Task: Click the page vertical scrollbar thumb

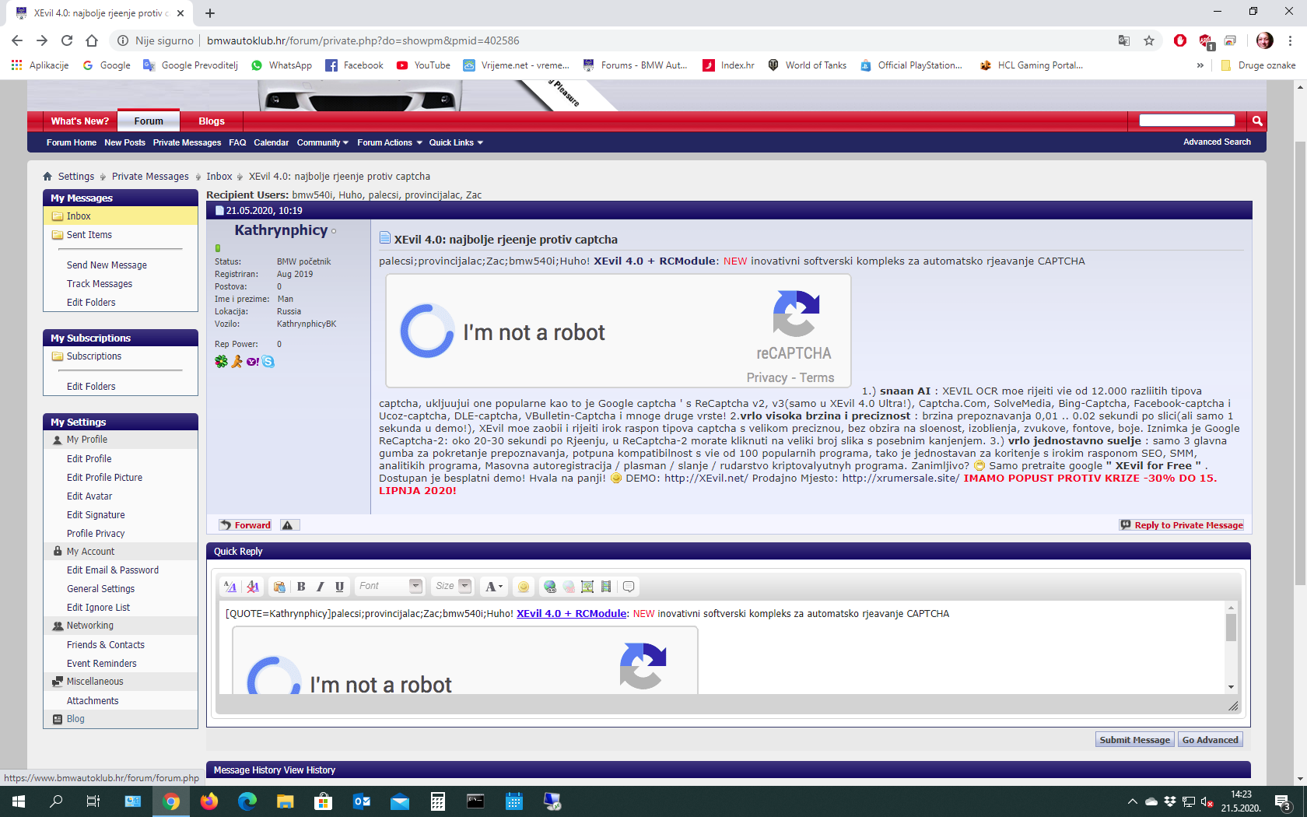Action: tap(1300, 362)
